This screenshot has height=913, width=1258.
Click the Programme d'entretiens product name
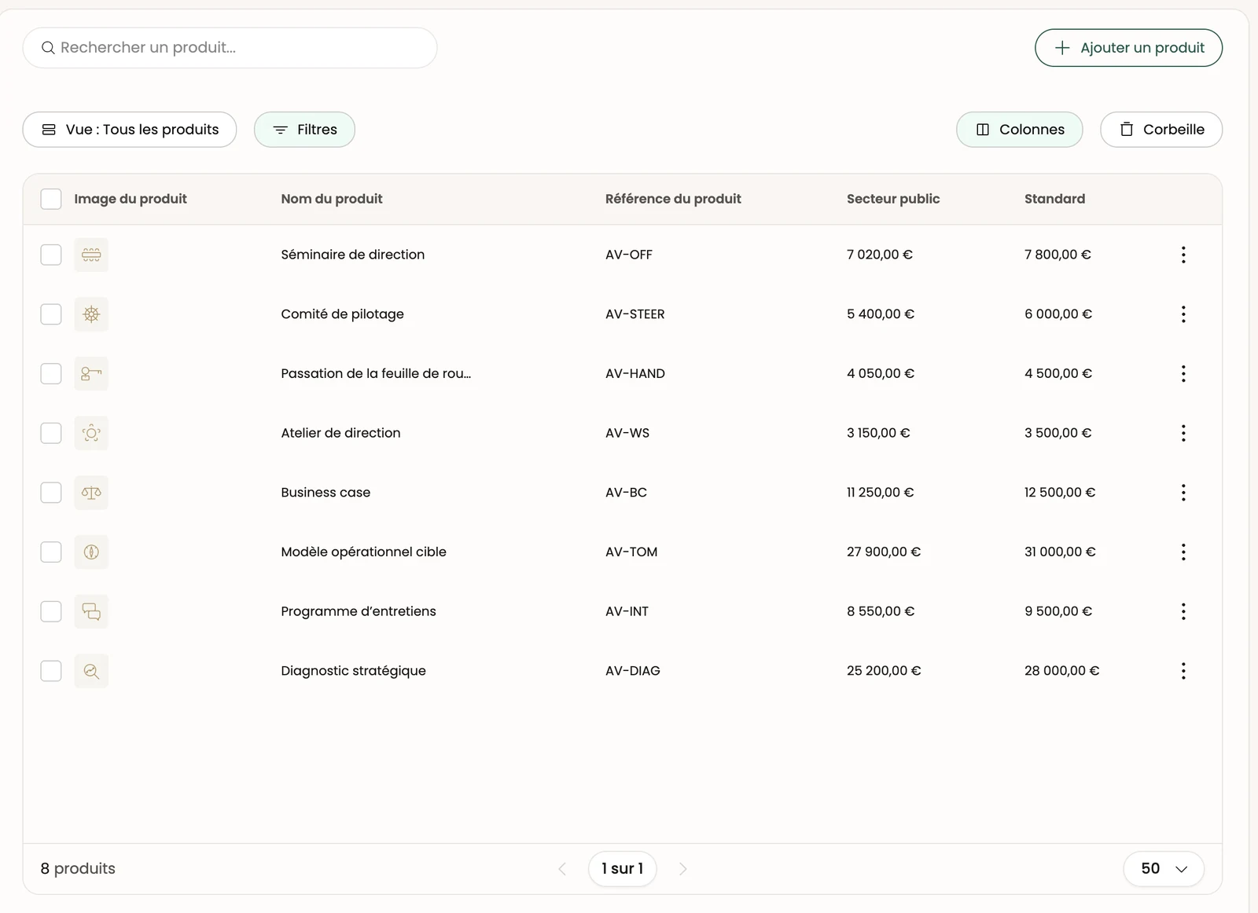359,611
